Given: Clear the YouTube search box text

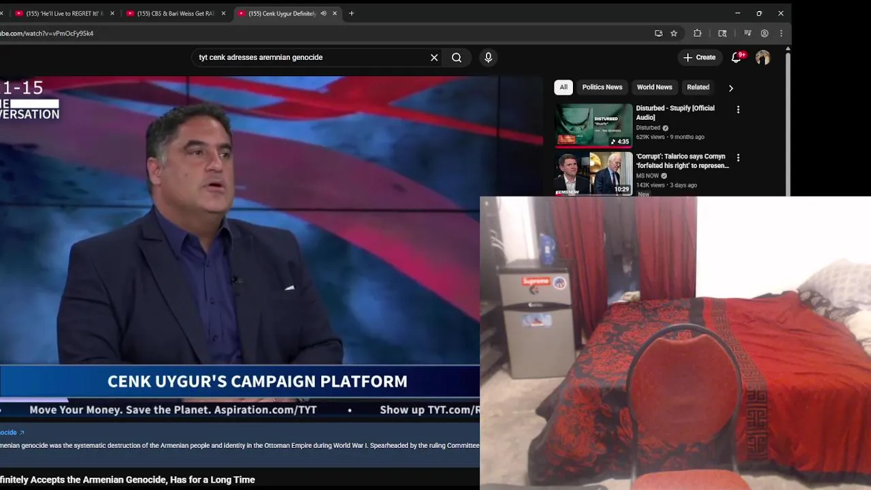Looking at the screenshot, I should 434,58.
